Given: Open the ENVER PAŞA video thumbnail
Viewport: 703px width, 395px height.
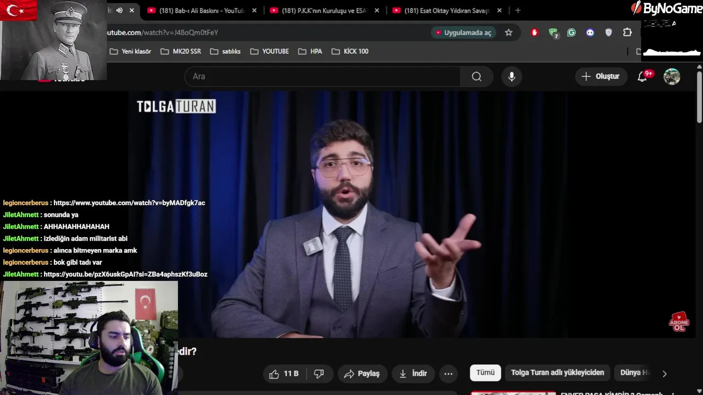Looking at the screenshot, I should [x=514, y=393].
